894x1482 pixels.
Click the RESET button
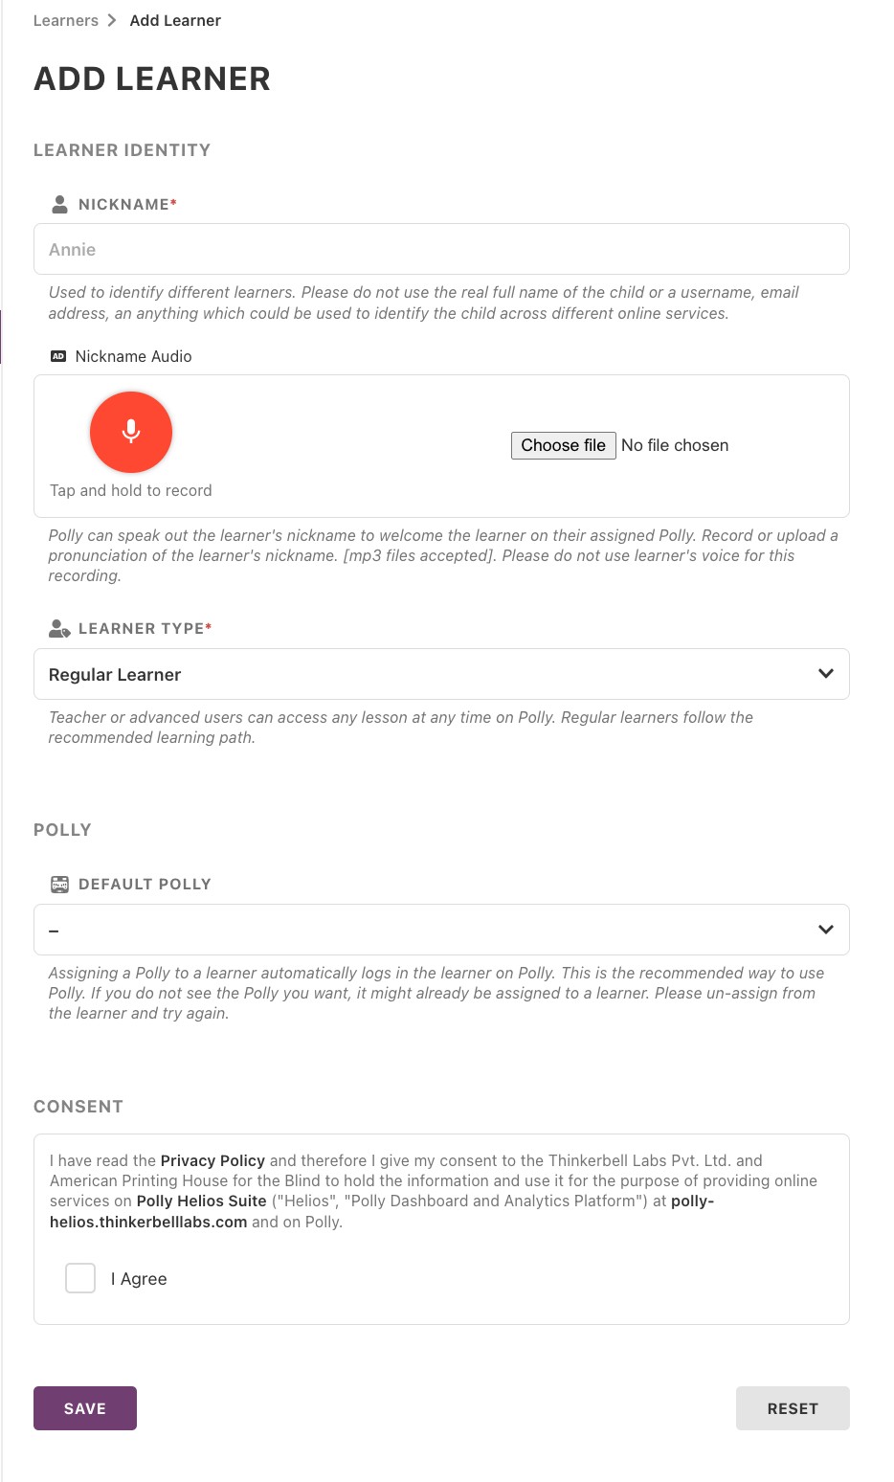(x=793, y=1408)
